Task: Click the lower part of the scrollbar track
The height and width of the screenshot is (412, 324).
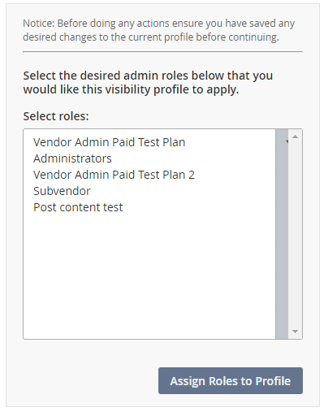Action: [x=295, y=284]
